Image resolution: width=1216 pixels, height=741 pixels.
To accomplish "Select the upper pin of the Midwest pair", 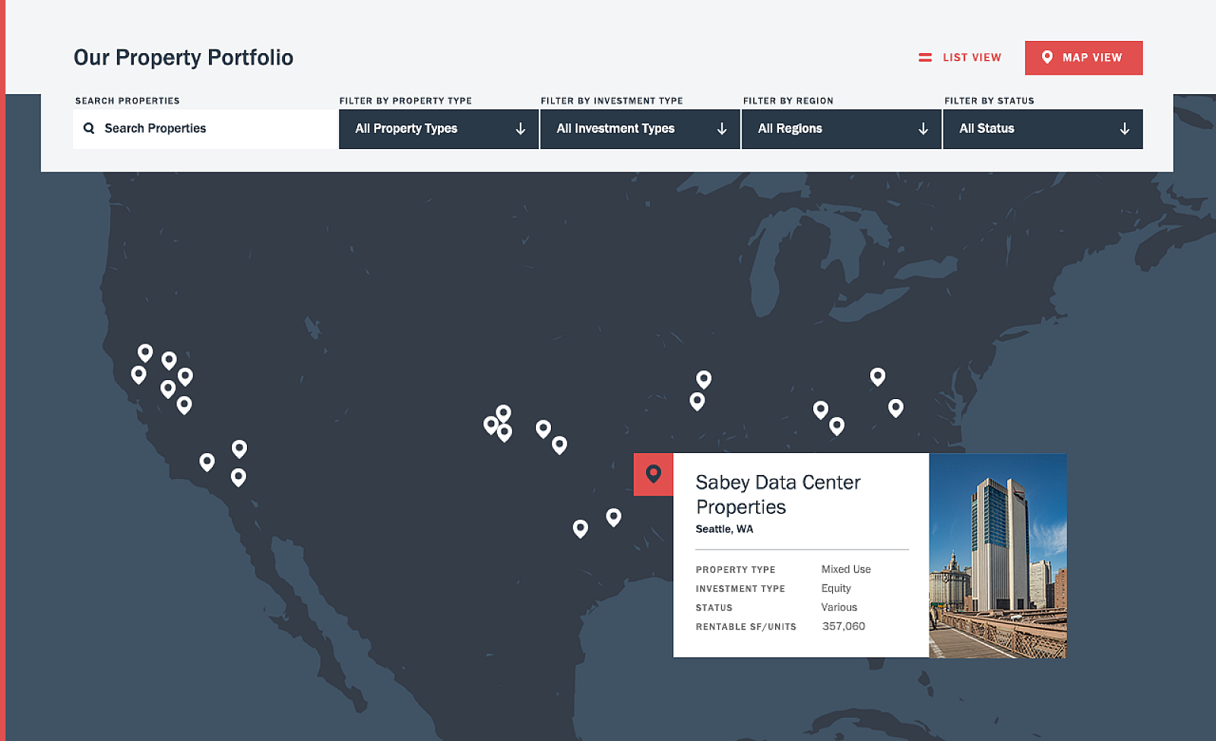I will coord(704,378).
